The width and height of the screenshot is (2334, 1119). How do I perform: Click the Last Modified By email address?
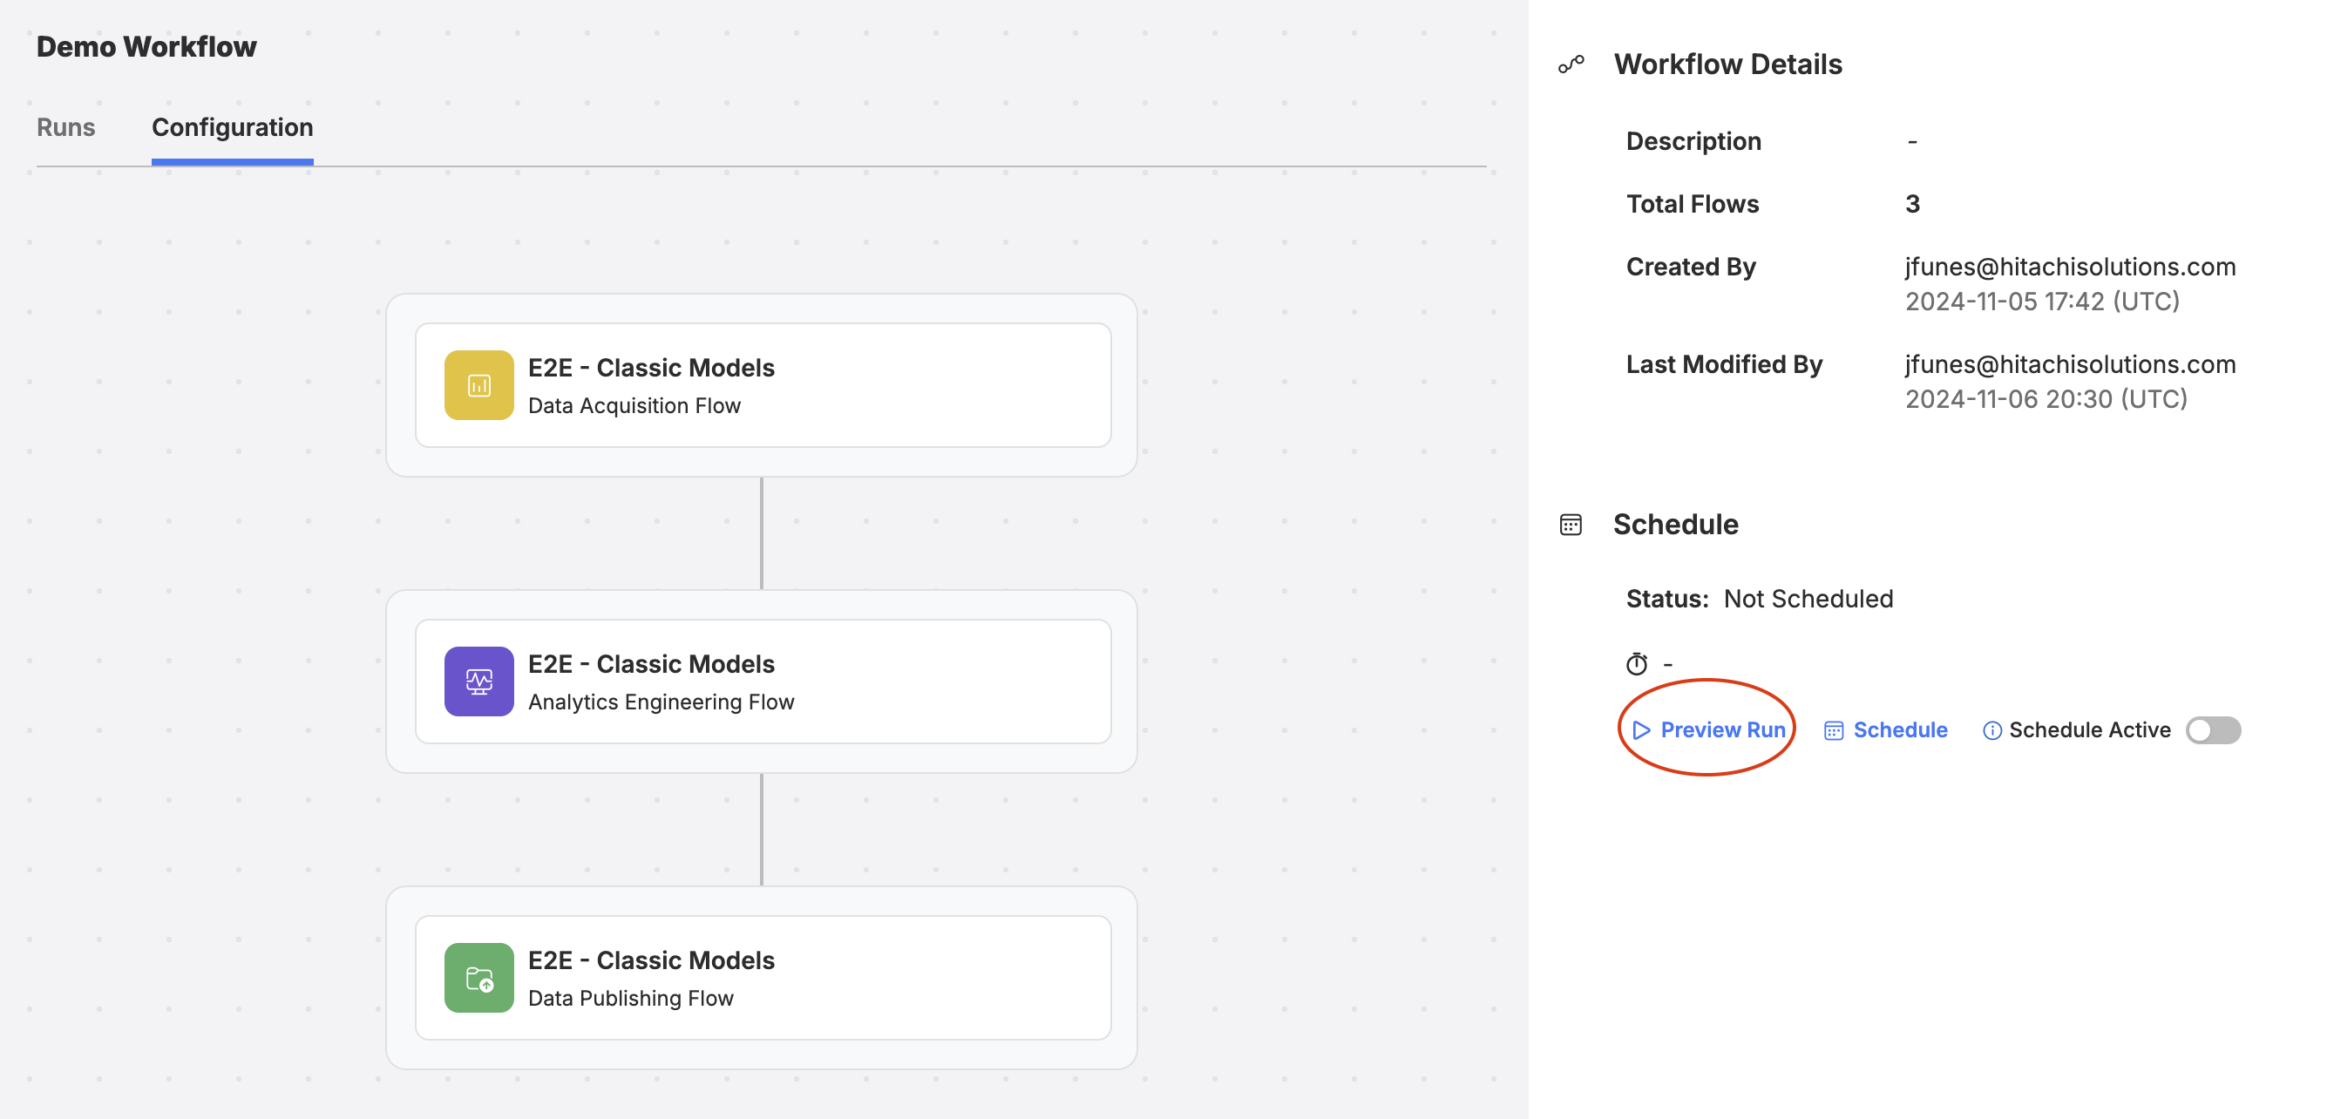2070,364
